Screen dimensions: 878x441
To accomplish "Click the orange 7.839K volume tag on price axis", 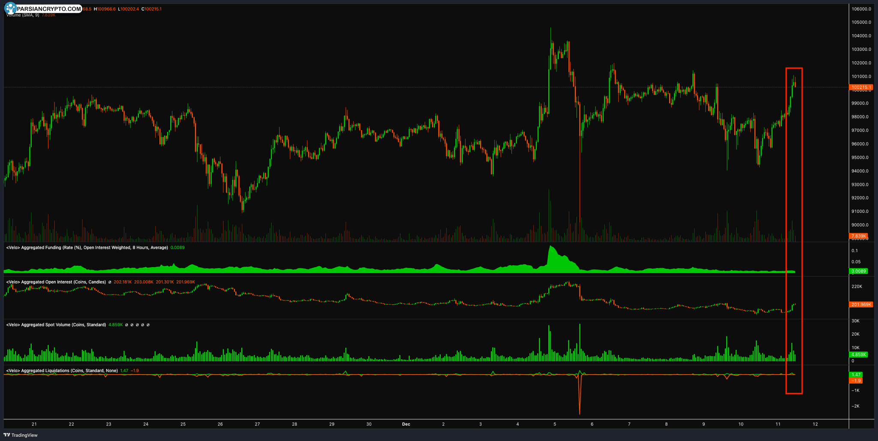I will click(x=859, y=236).
